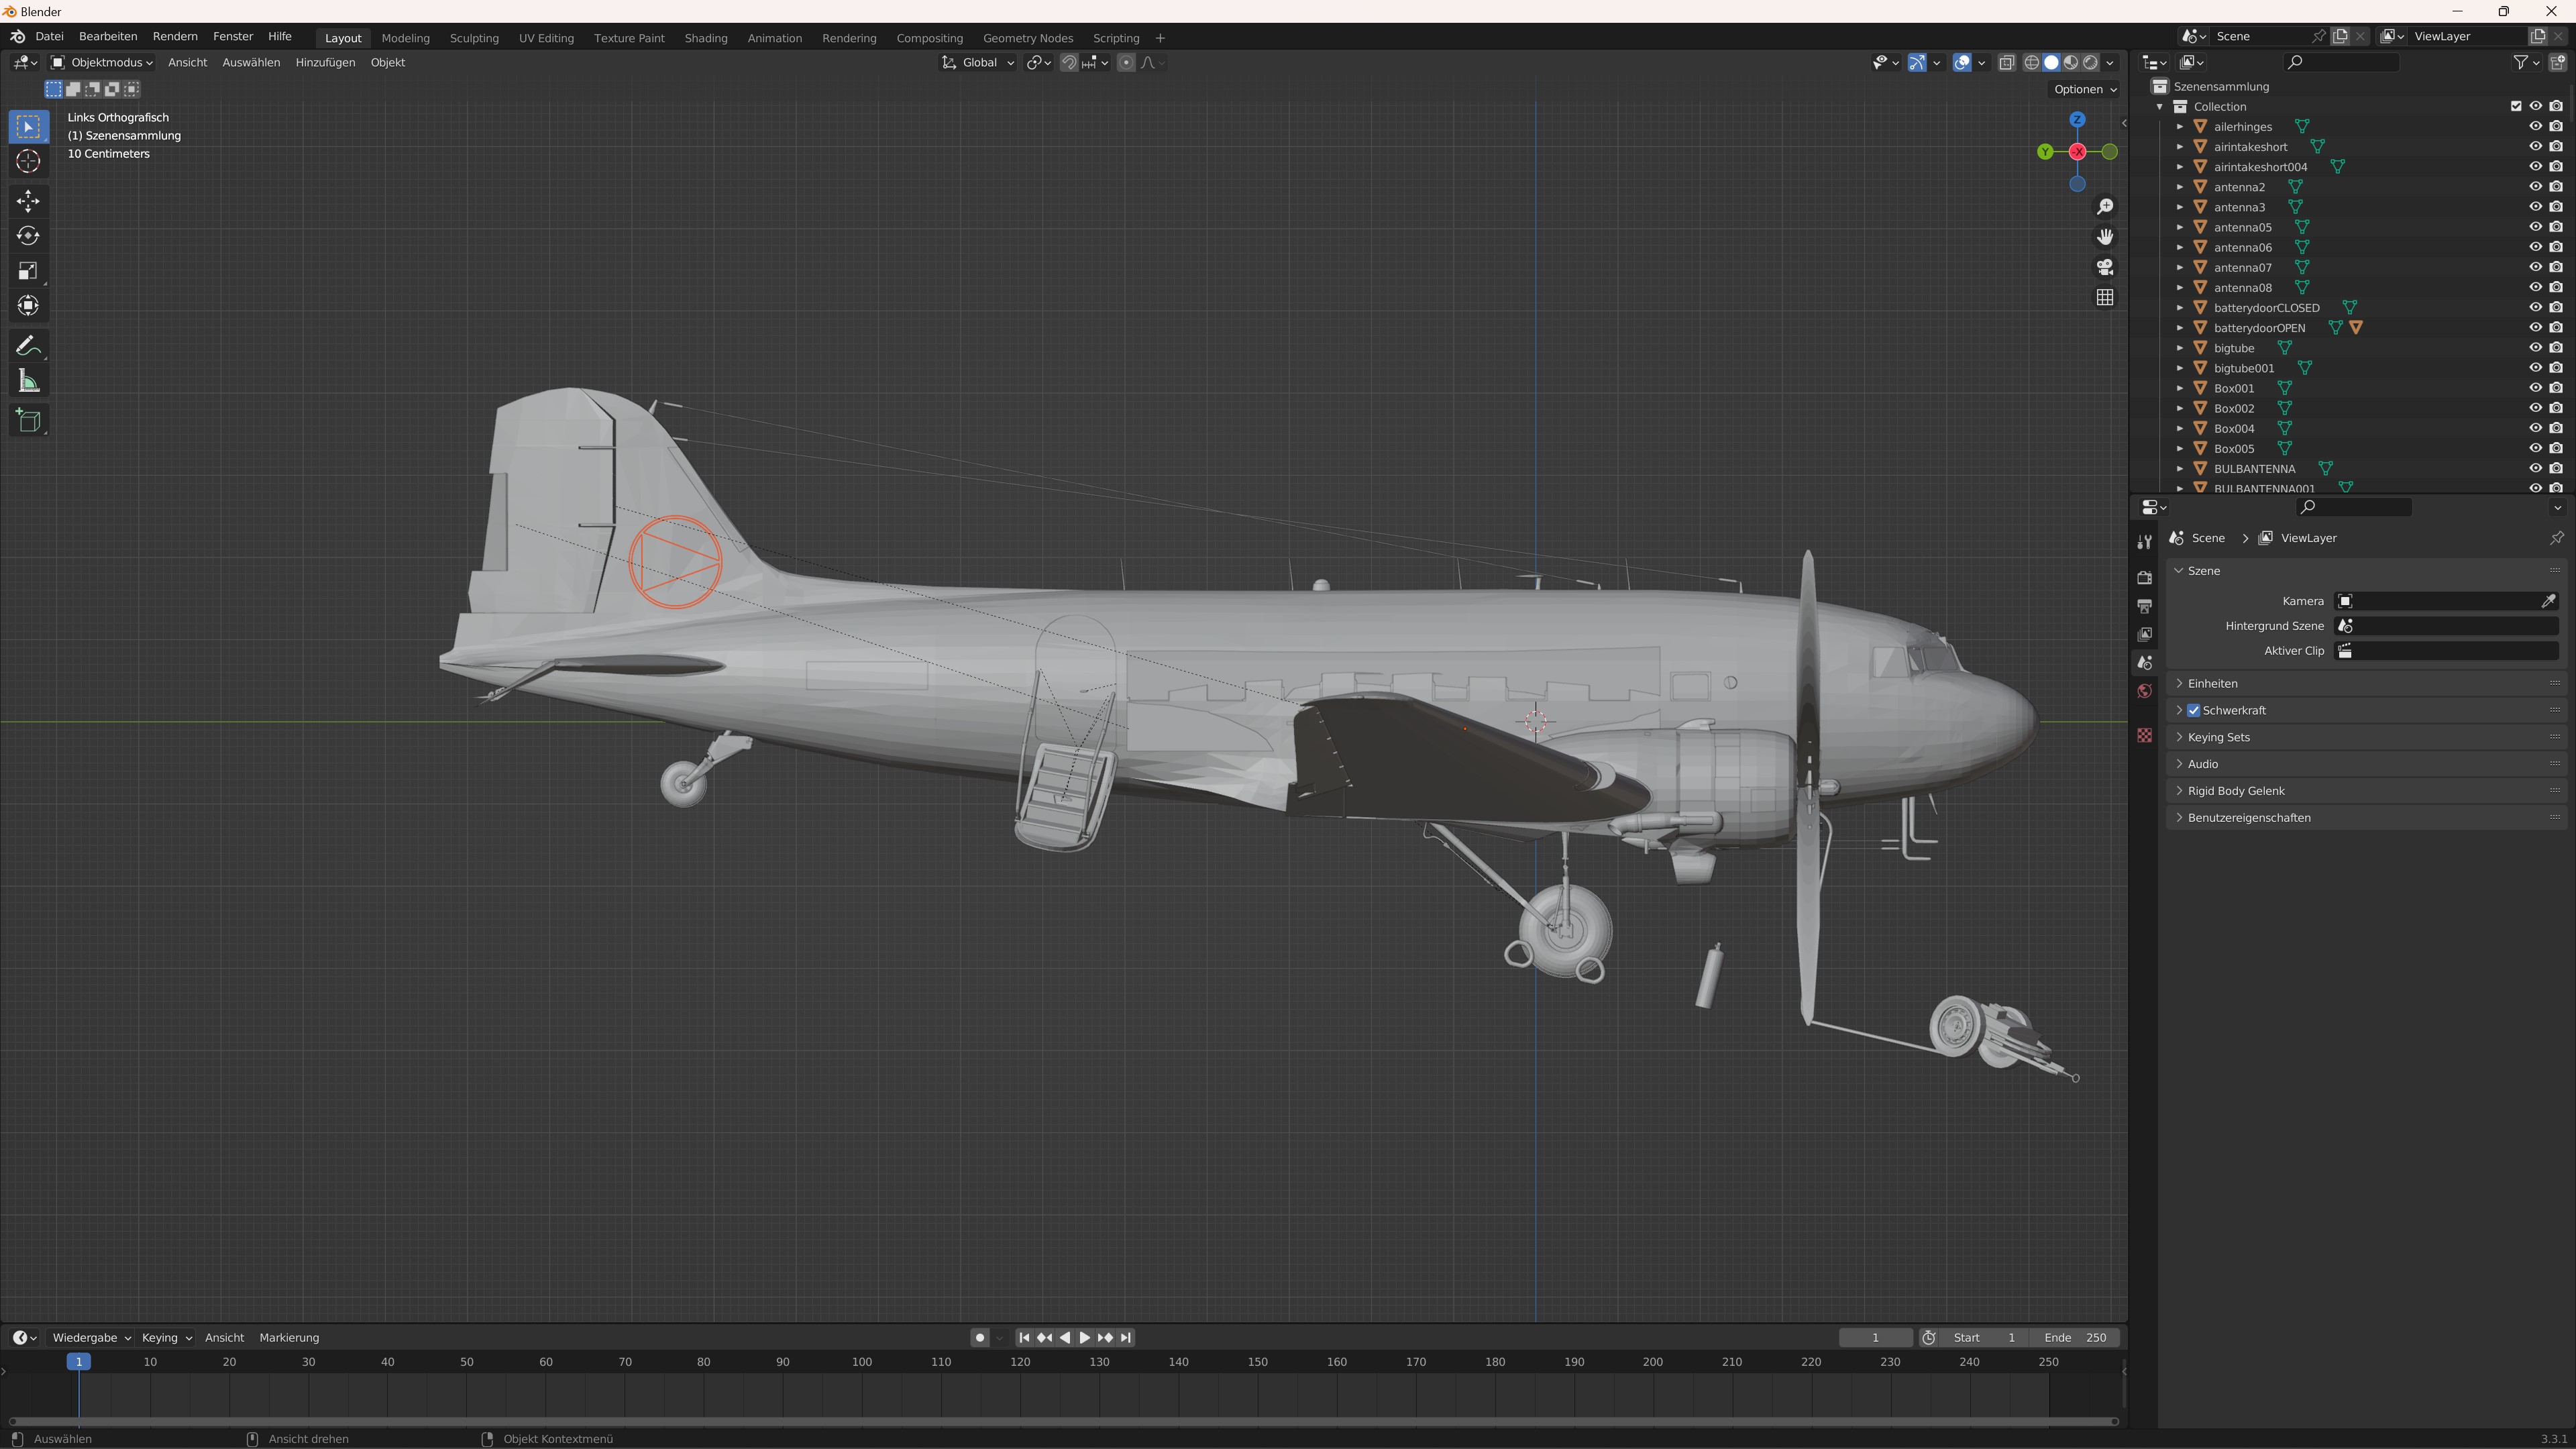The width and height of the screenshot is (2576, 1449).
Task: Select the Move tool in toolbar
Action: [28, 201]
